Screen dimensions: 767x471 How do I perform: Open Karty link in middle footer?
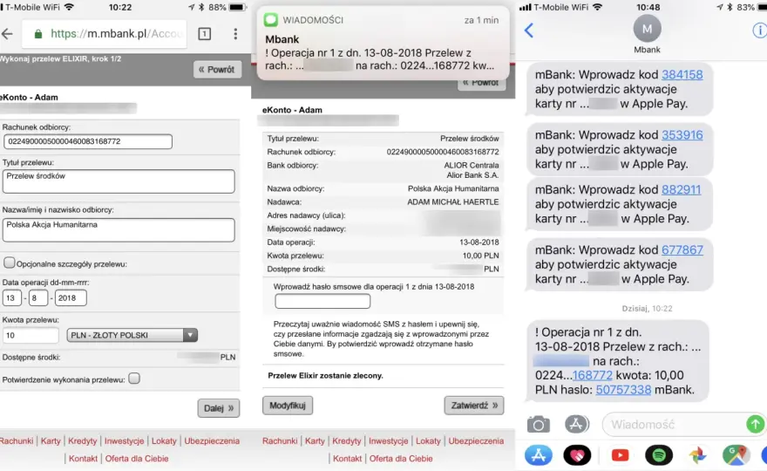315,440
